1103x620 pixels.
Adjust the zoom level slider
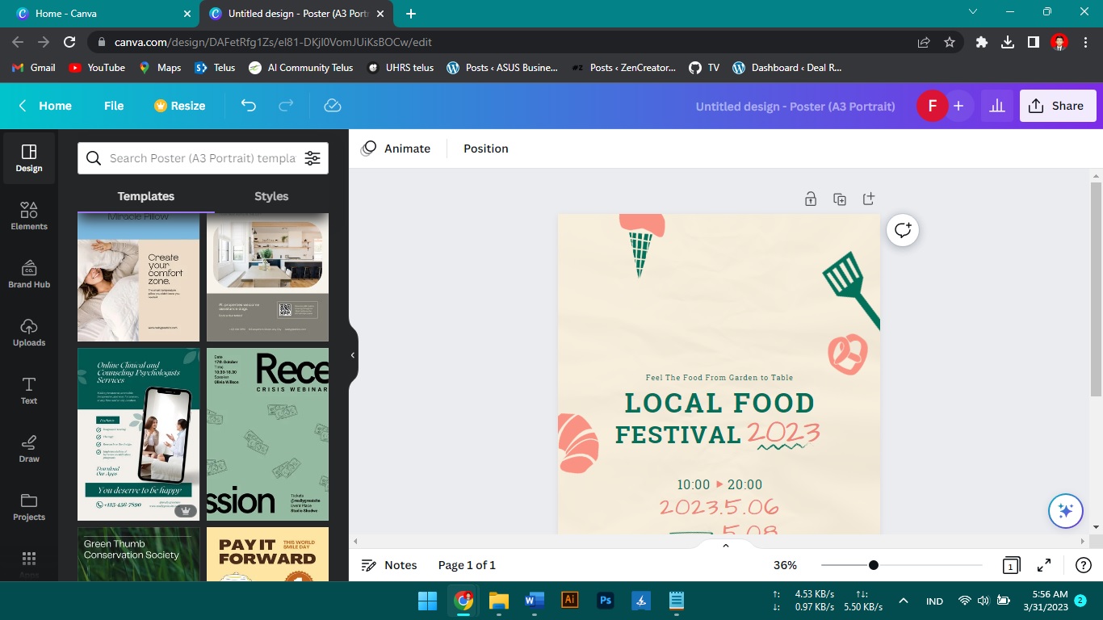pyautogui.click(x=874, y=565)
